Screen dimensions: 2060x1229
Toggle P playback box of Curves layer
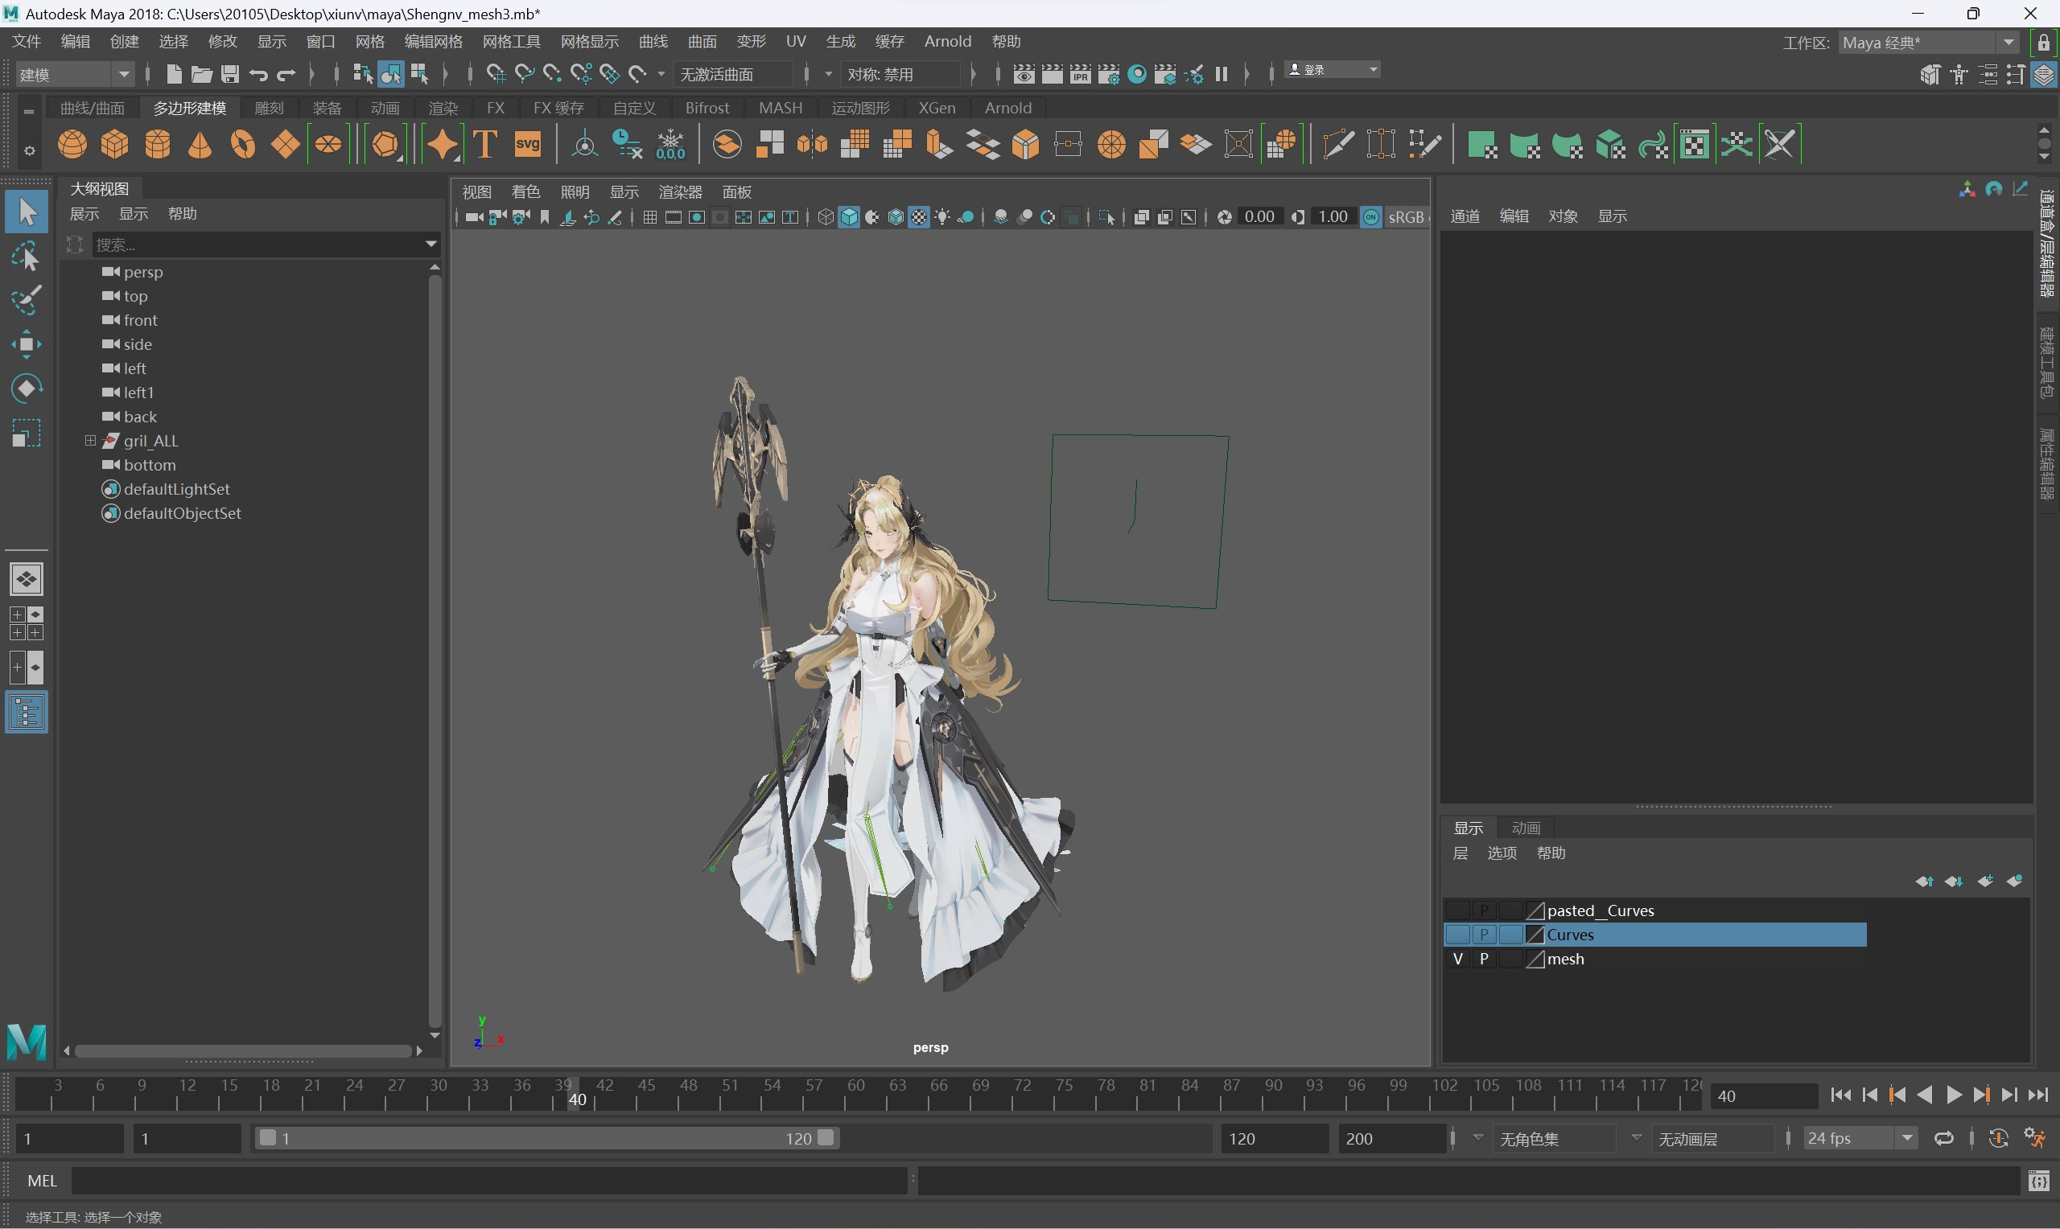click(x=1485, y=935)
